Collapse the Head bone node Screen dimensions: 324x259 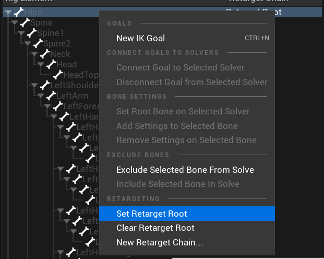41,64
